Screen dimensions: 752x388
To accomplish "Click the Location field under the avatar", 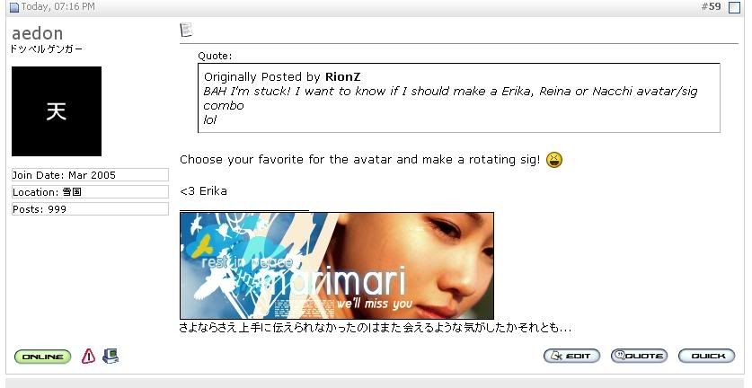I will pos(90,192).
